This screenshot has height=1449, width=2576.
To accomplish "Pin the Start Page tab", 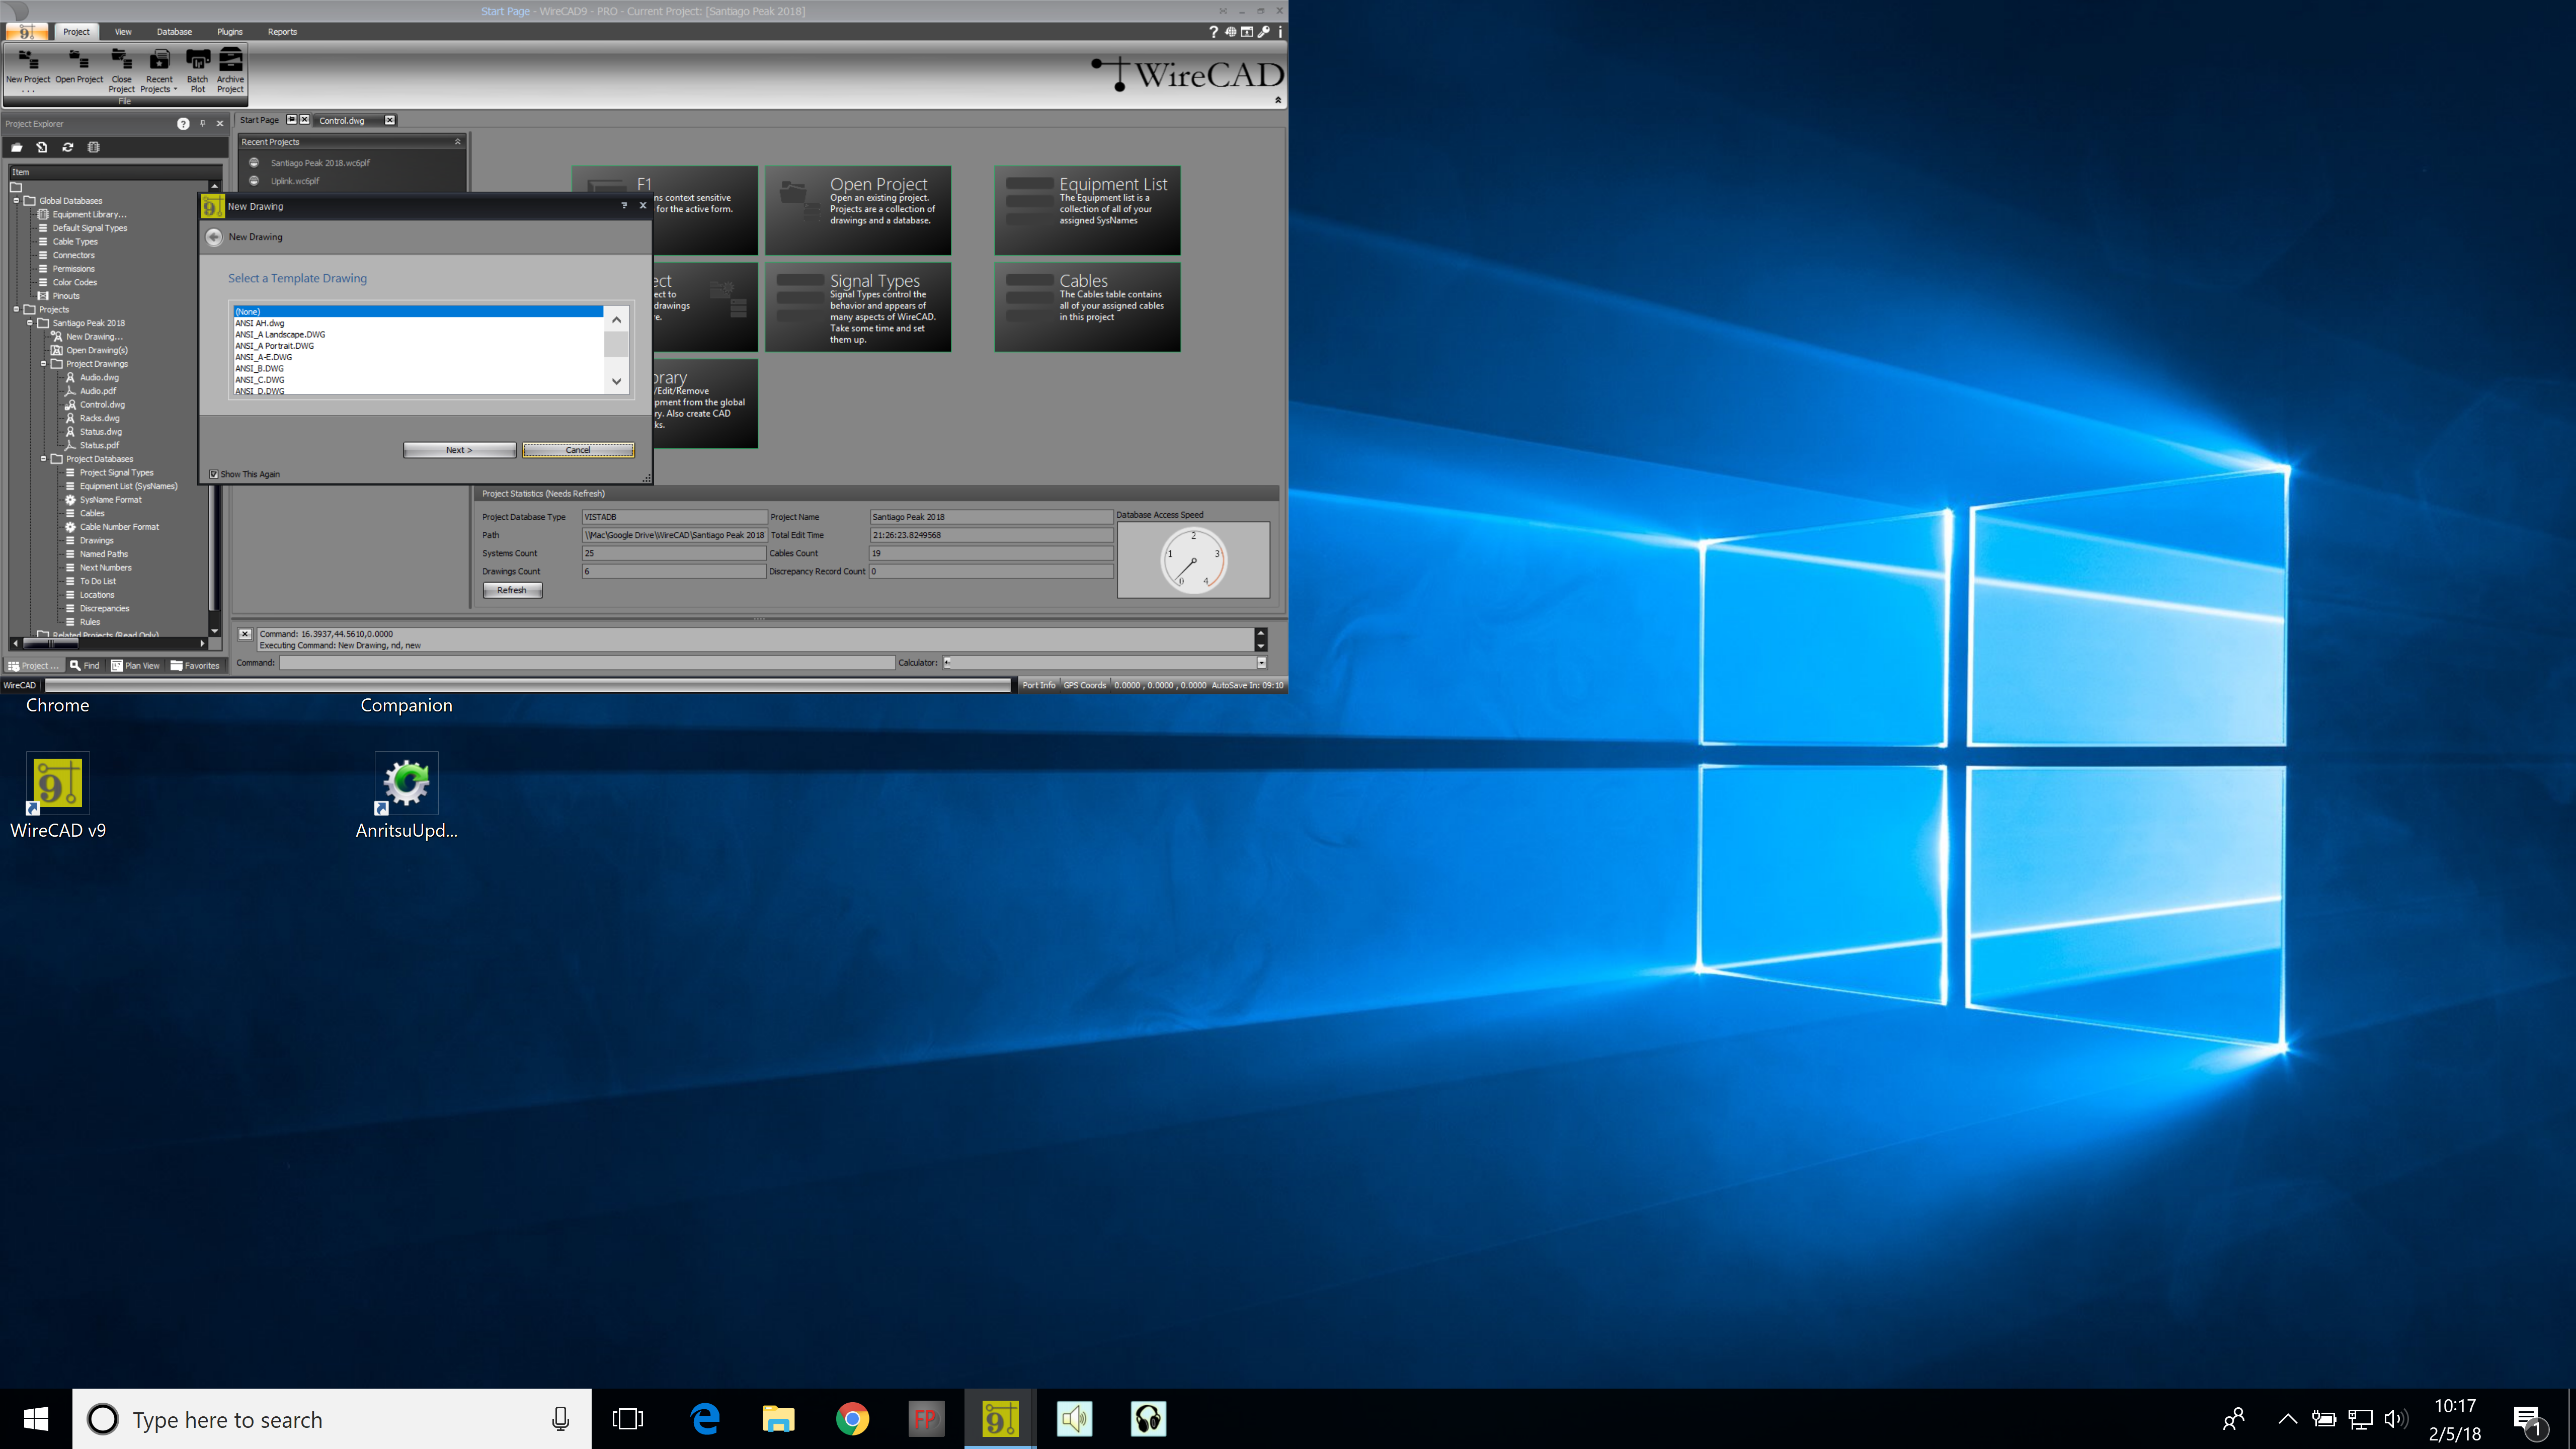I will [x=292, y=120].
